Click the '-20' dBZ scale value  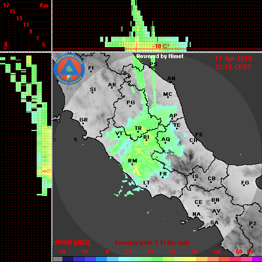(61, 252)
